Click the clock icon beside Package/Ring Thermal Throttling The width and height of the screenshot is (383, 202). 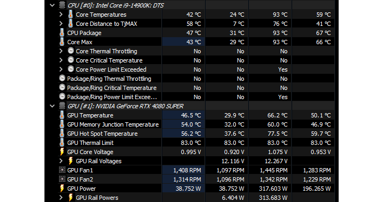62,78
